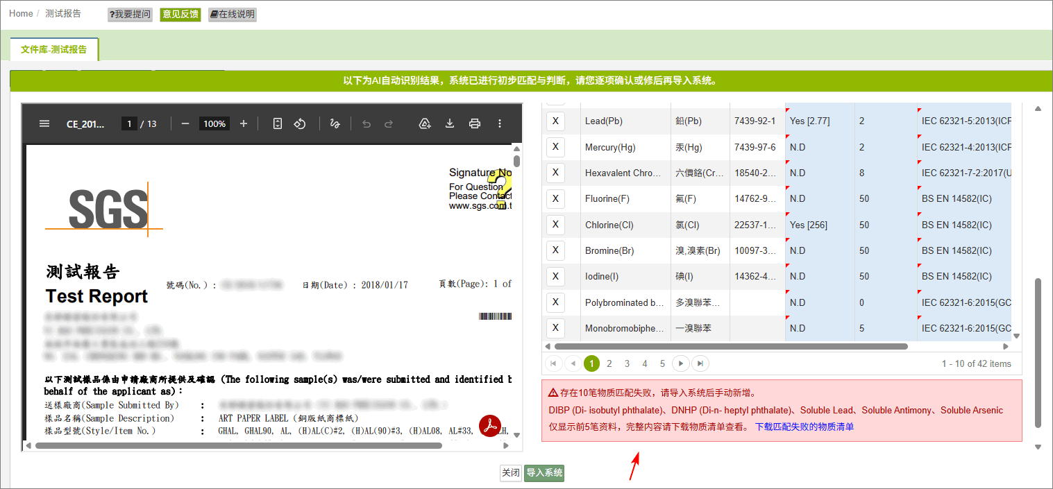Click the red Adobe Acrobat floating icon
The height and width of the screenshot is (489, 1053).
coord(491,424)
